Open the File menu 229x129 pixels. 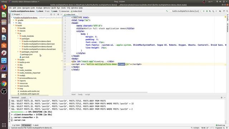coord(10,8)
